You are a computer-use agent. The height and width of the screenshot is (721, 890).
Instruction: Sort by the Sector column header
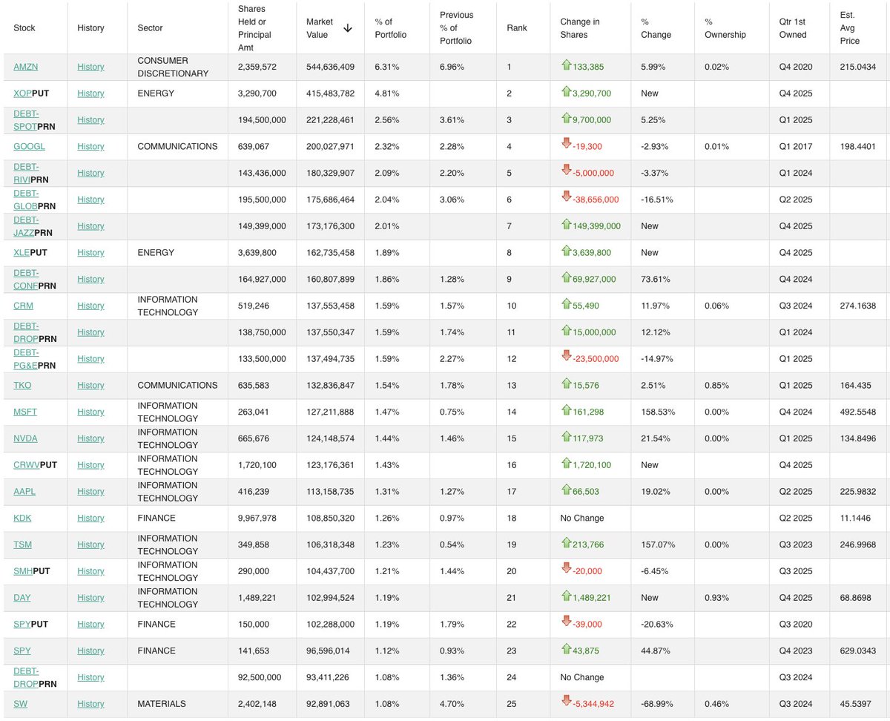151,28
